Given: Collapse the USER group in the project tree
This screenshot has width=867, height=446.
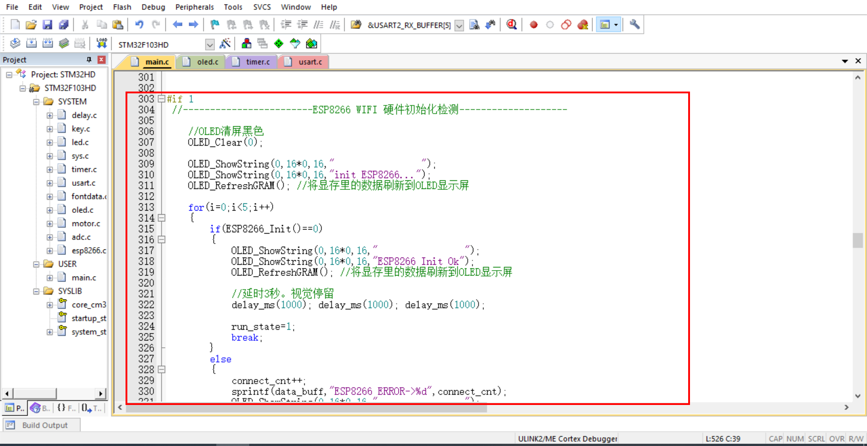Looking at the screenshot, I should 36,264.
